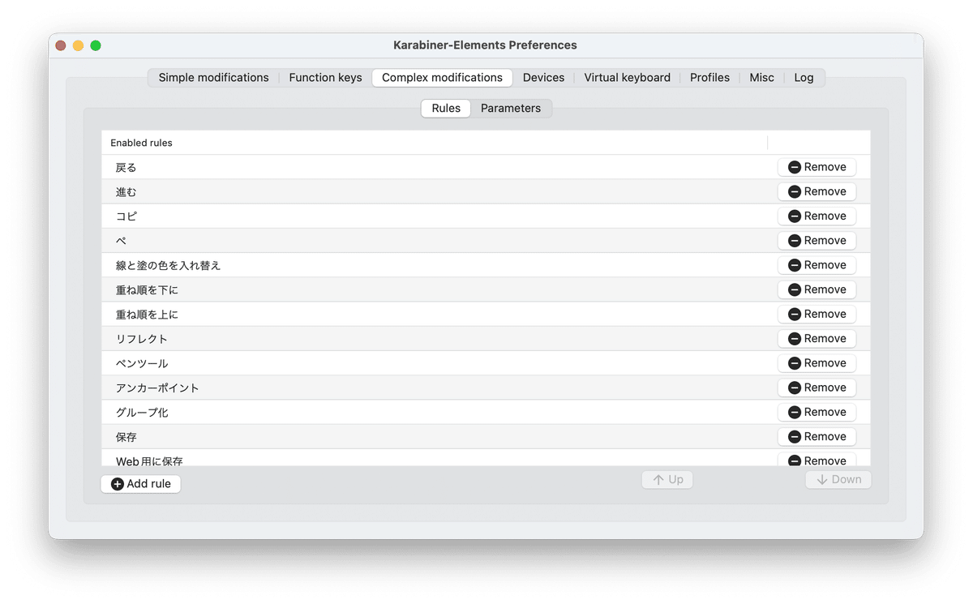The height and width of the screenshot is (604, 973).
Task: Minimize the window with yellow button
Action: click(x=78, y=45)
